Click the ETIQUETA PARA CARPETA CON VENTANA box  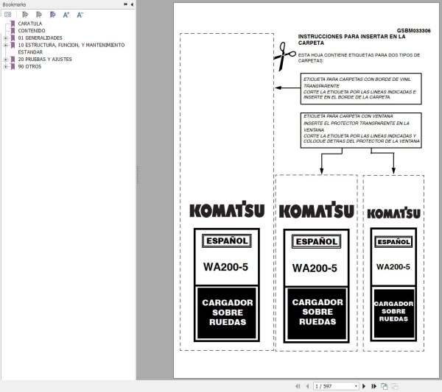pos(361,130)
